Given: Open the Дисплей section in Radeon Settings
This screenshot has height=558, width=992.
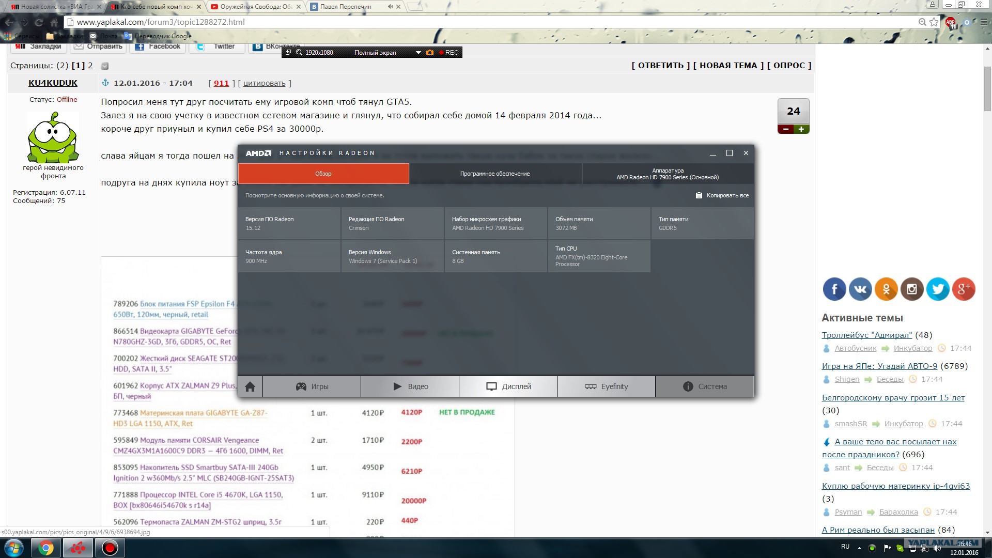Looking at the screenshot, I should [x=508, y=386].
